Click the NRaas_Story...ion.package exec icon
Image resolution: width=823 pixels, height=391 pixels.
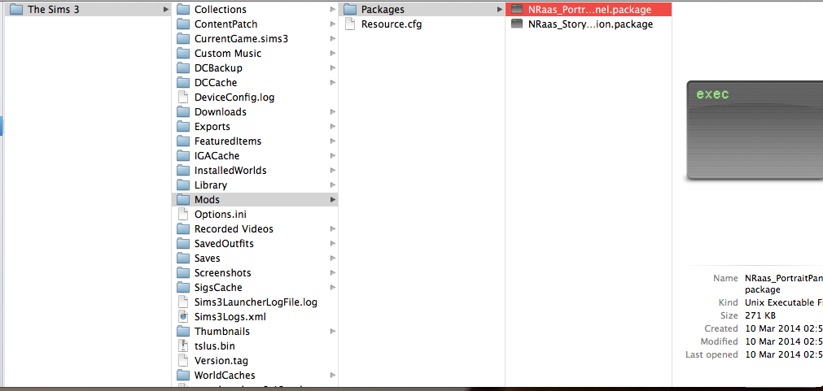point(517,24)
